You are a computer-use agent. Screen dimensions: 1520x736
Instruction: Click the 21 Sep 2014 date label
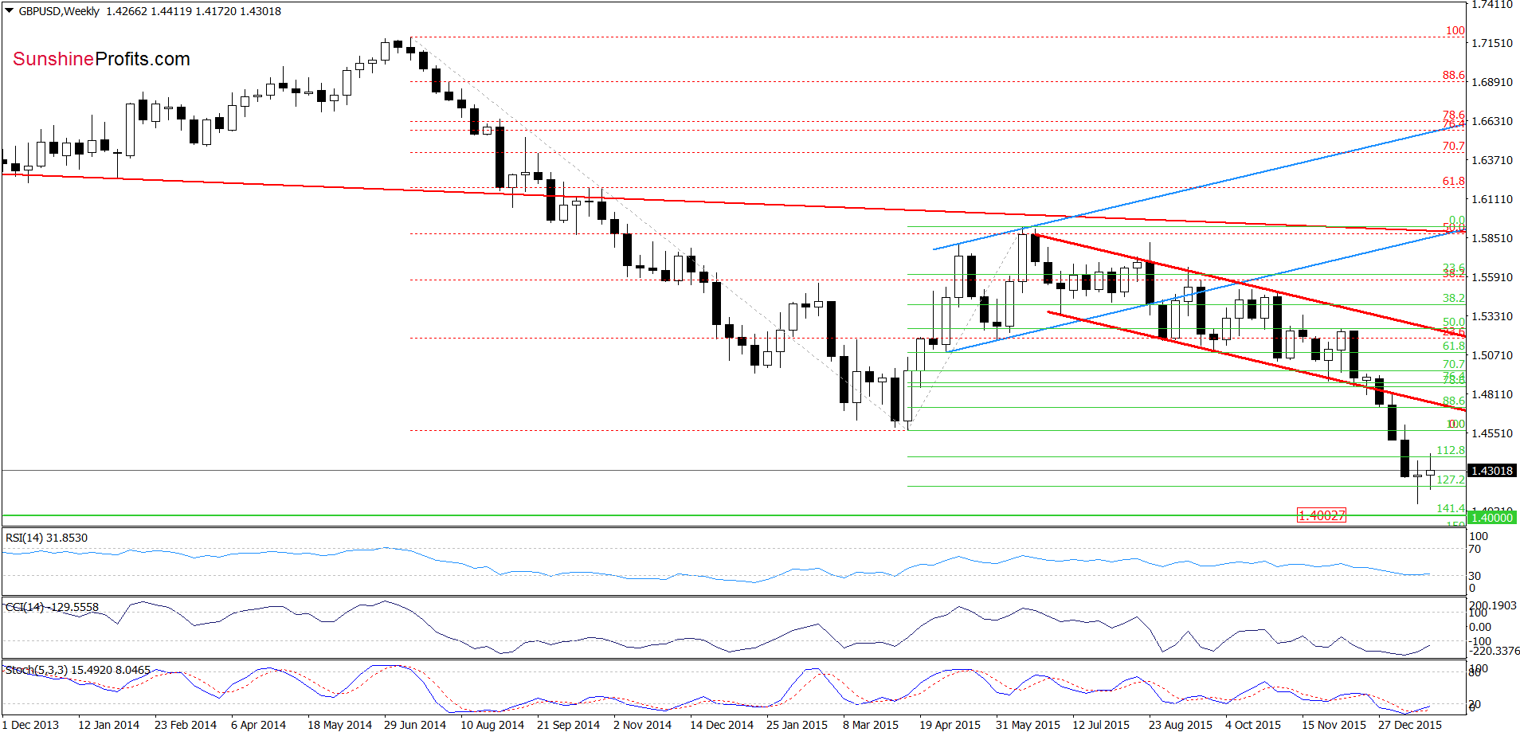coord(568,725)
